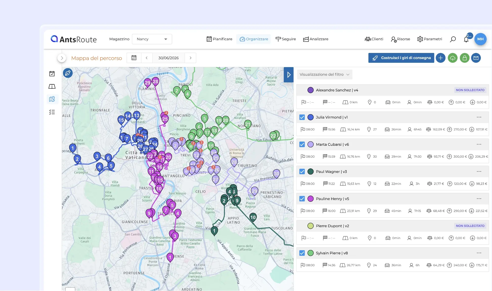The image size is (492, 291).
Task: Click the 30/06/2026 date field
Action: coord(168,58)
